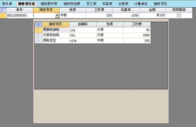Open the 员工表 tab

pyautogui.click(x=91, y=4)
